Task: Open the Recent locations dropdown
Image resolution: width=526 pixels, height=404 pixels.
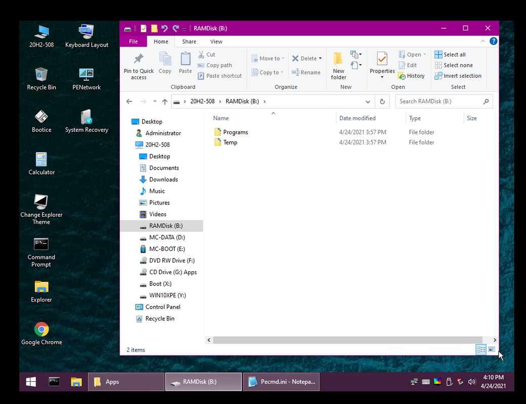Action: click(155, 102)
